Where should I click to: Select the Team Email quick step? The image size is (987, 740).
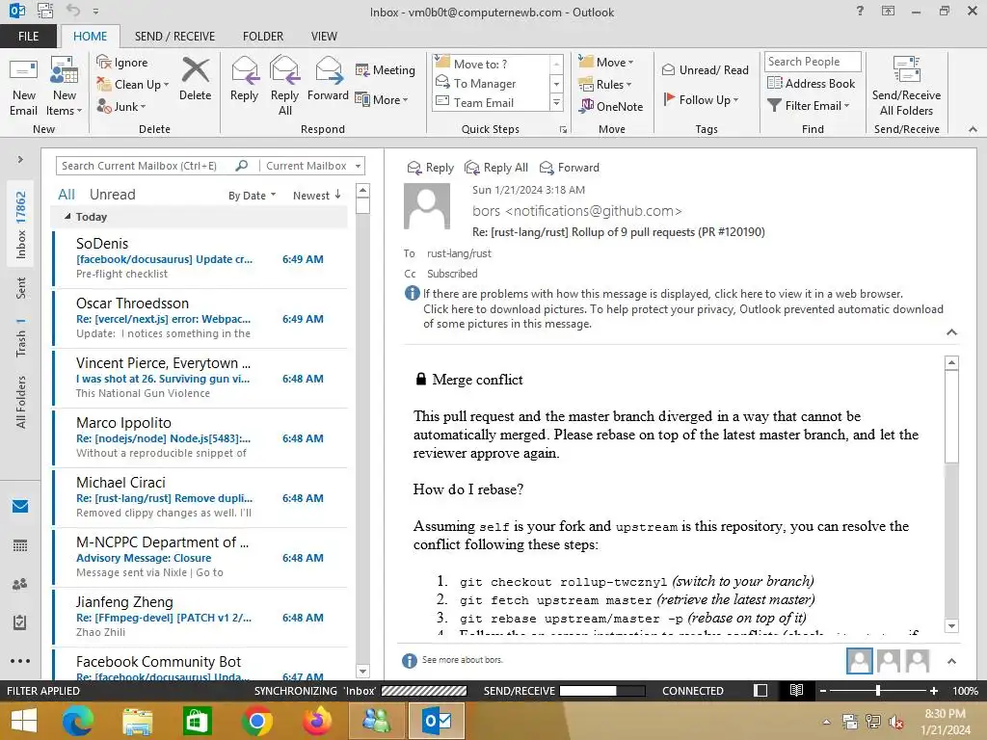click(x=491, y=102)
